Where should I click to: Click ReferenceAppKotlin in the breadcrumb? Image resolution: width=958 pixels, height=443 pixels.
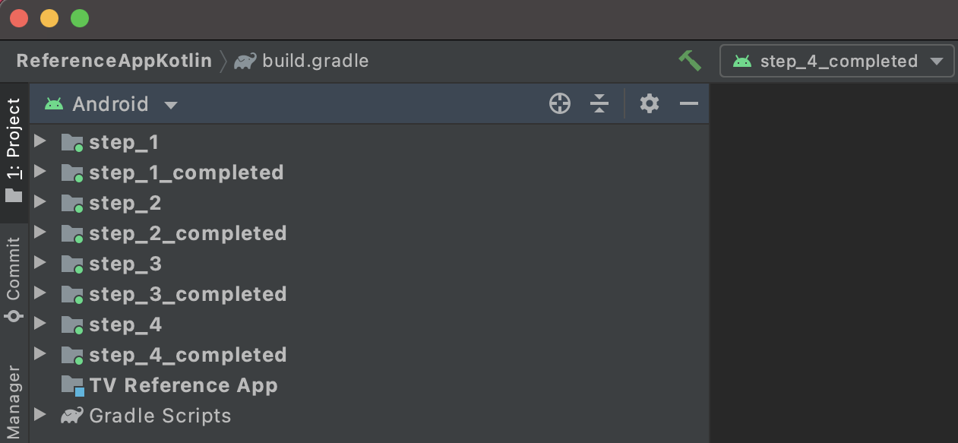coord(114,61)
